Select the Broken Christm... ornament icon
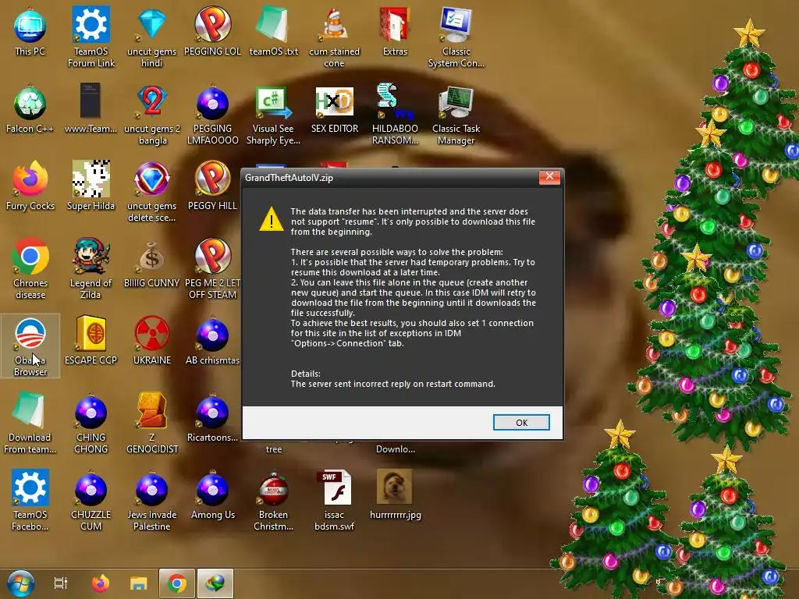799x599 pixels. coord(274,502)
